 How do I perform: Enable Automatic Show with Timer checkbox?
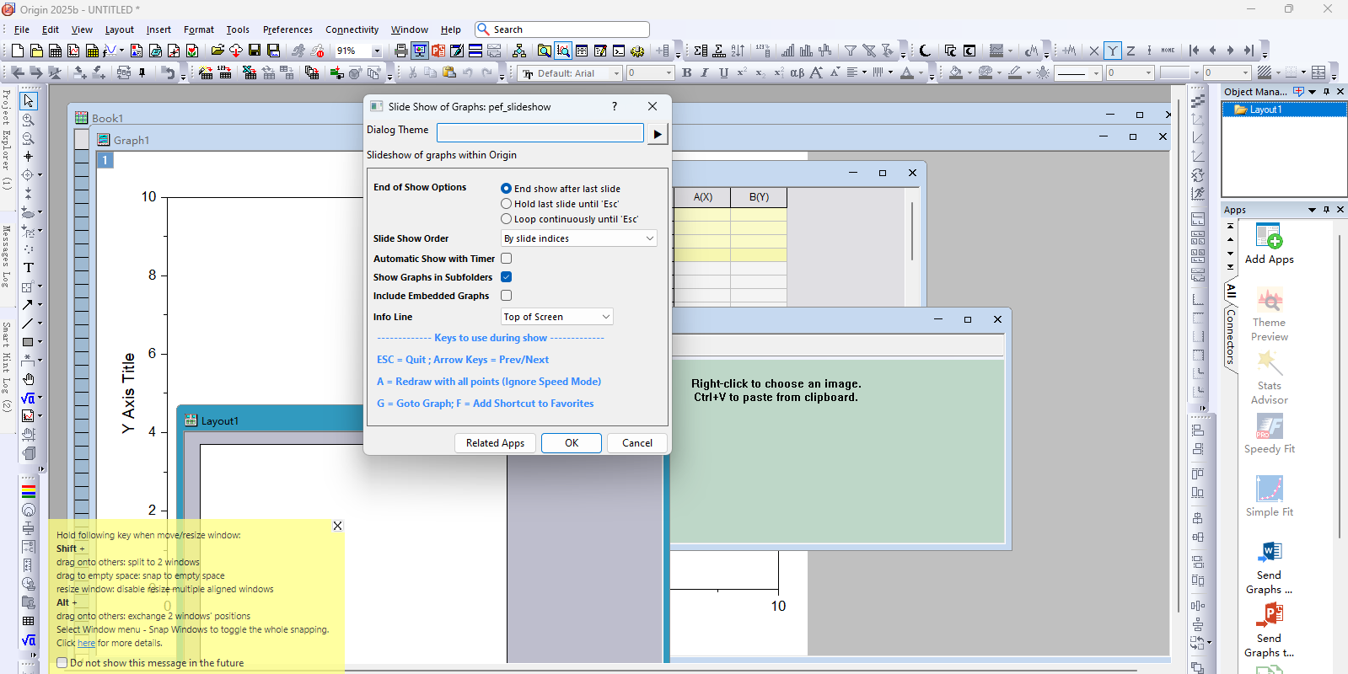[x=506, y=259]
